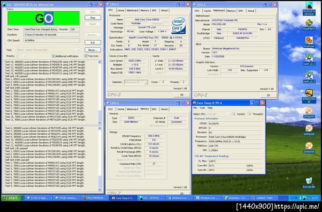Click the lower ORTHOS log scrollbar down arrow

point(100,189)
